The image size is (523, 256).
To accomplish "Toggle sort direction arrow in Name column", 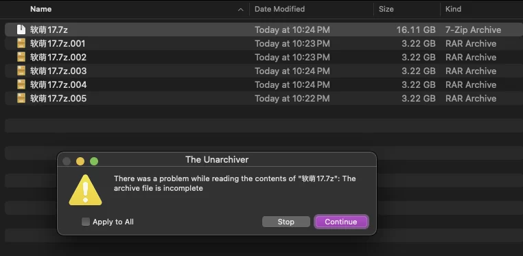I will click(x=240, y=10).
